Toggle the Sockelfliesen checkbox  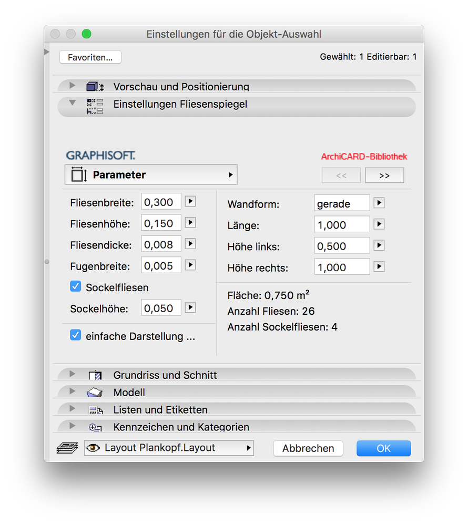(75, 286)
